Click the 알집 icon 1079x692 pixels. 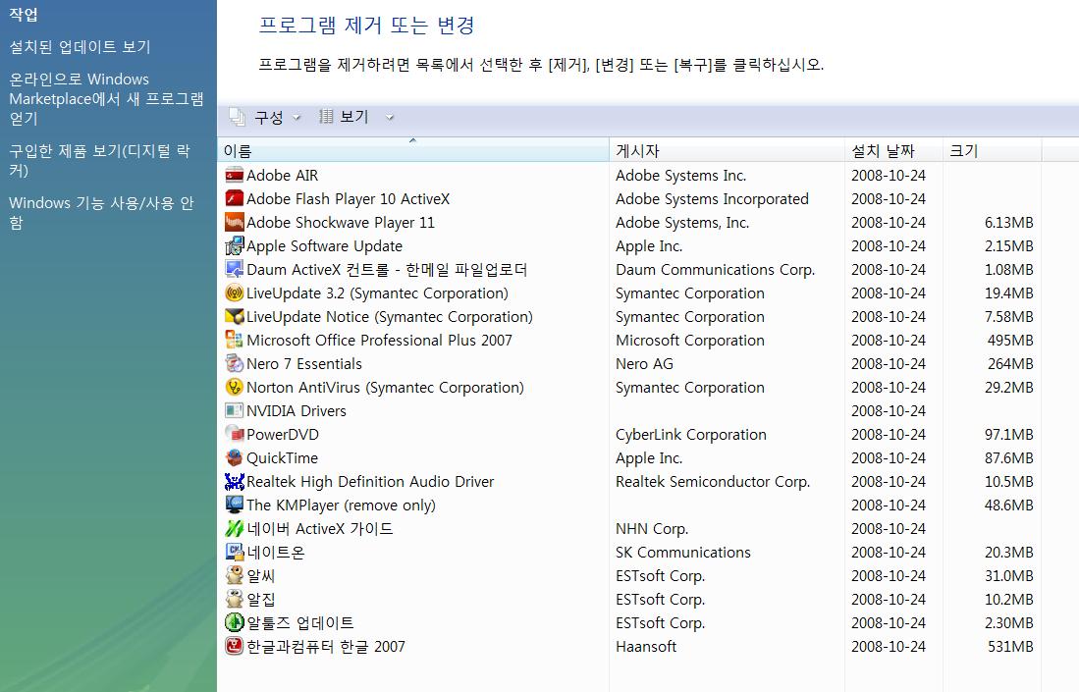(234, 599)
